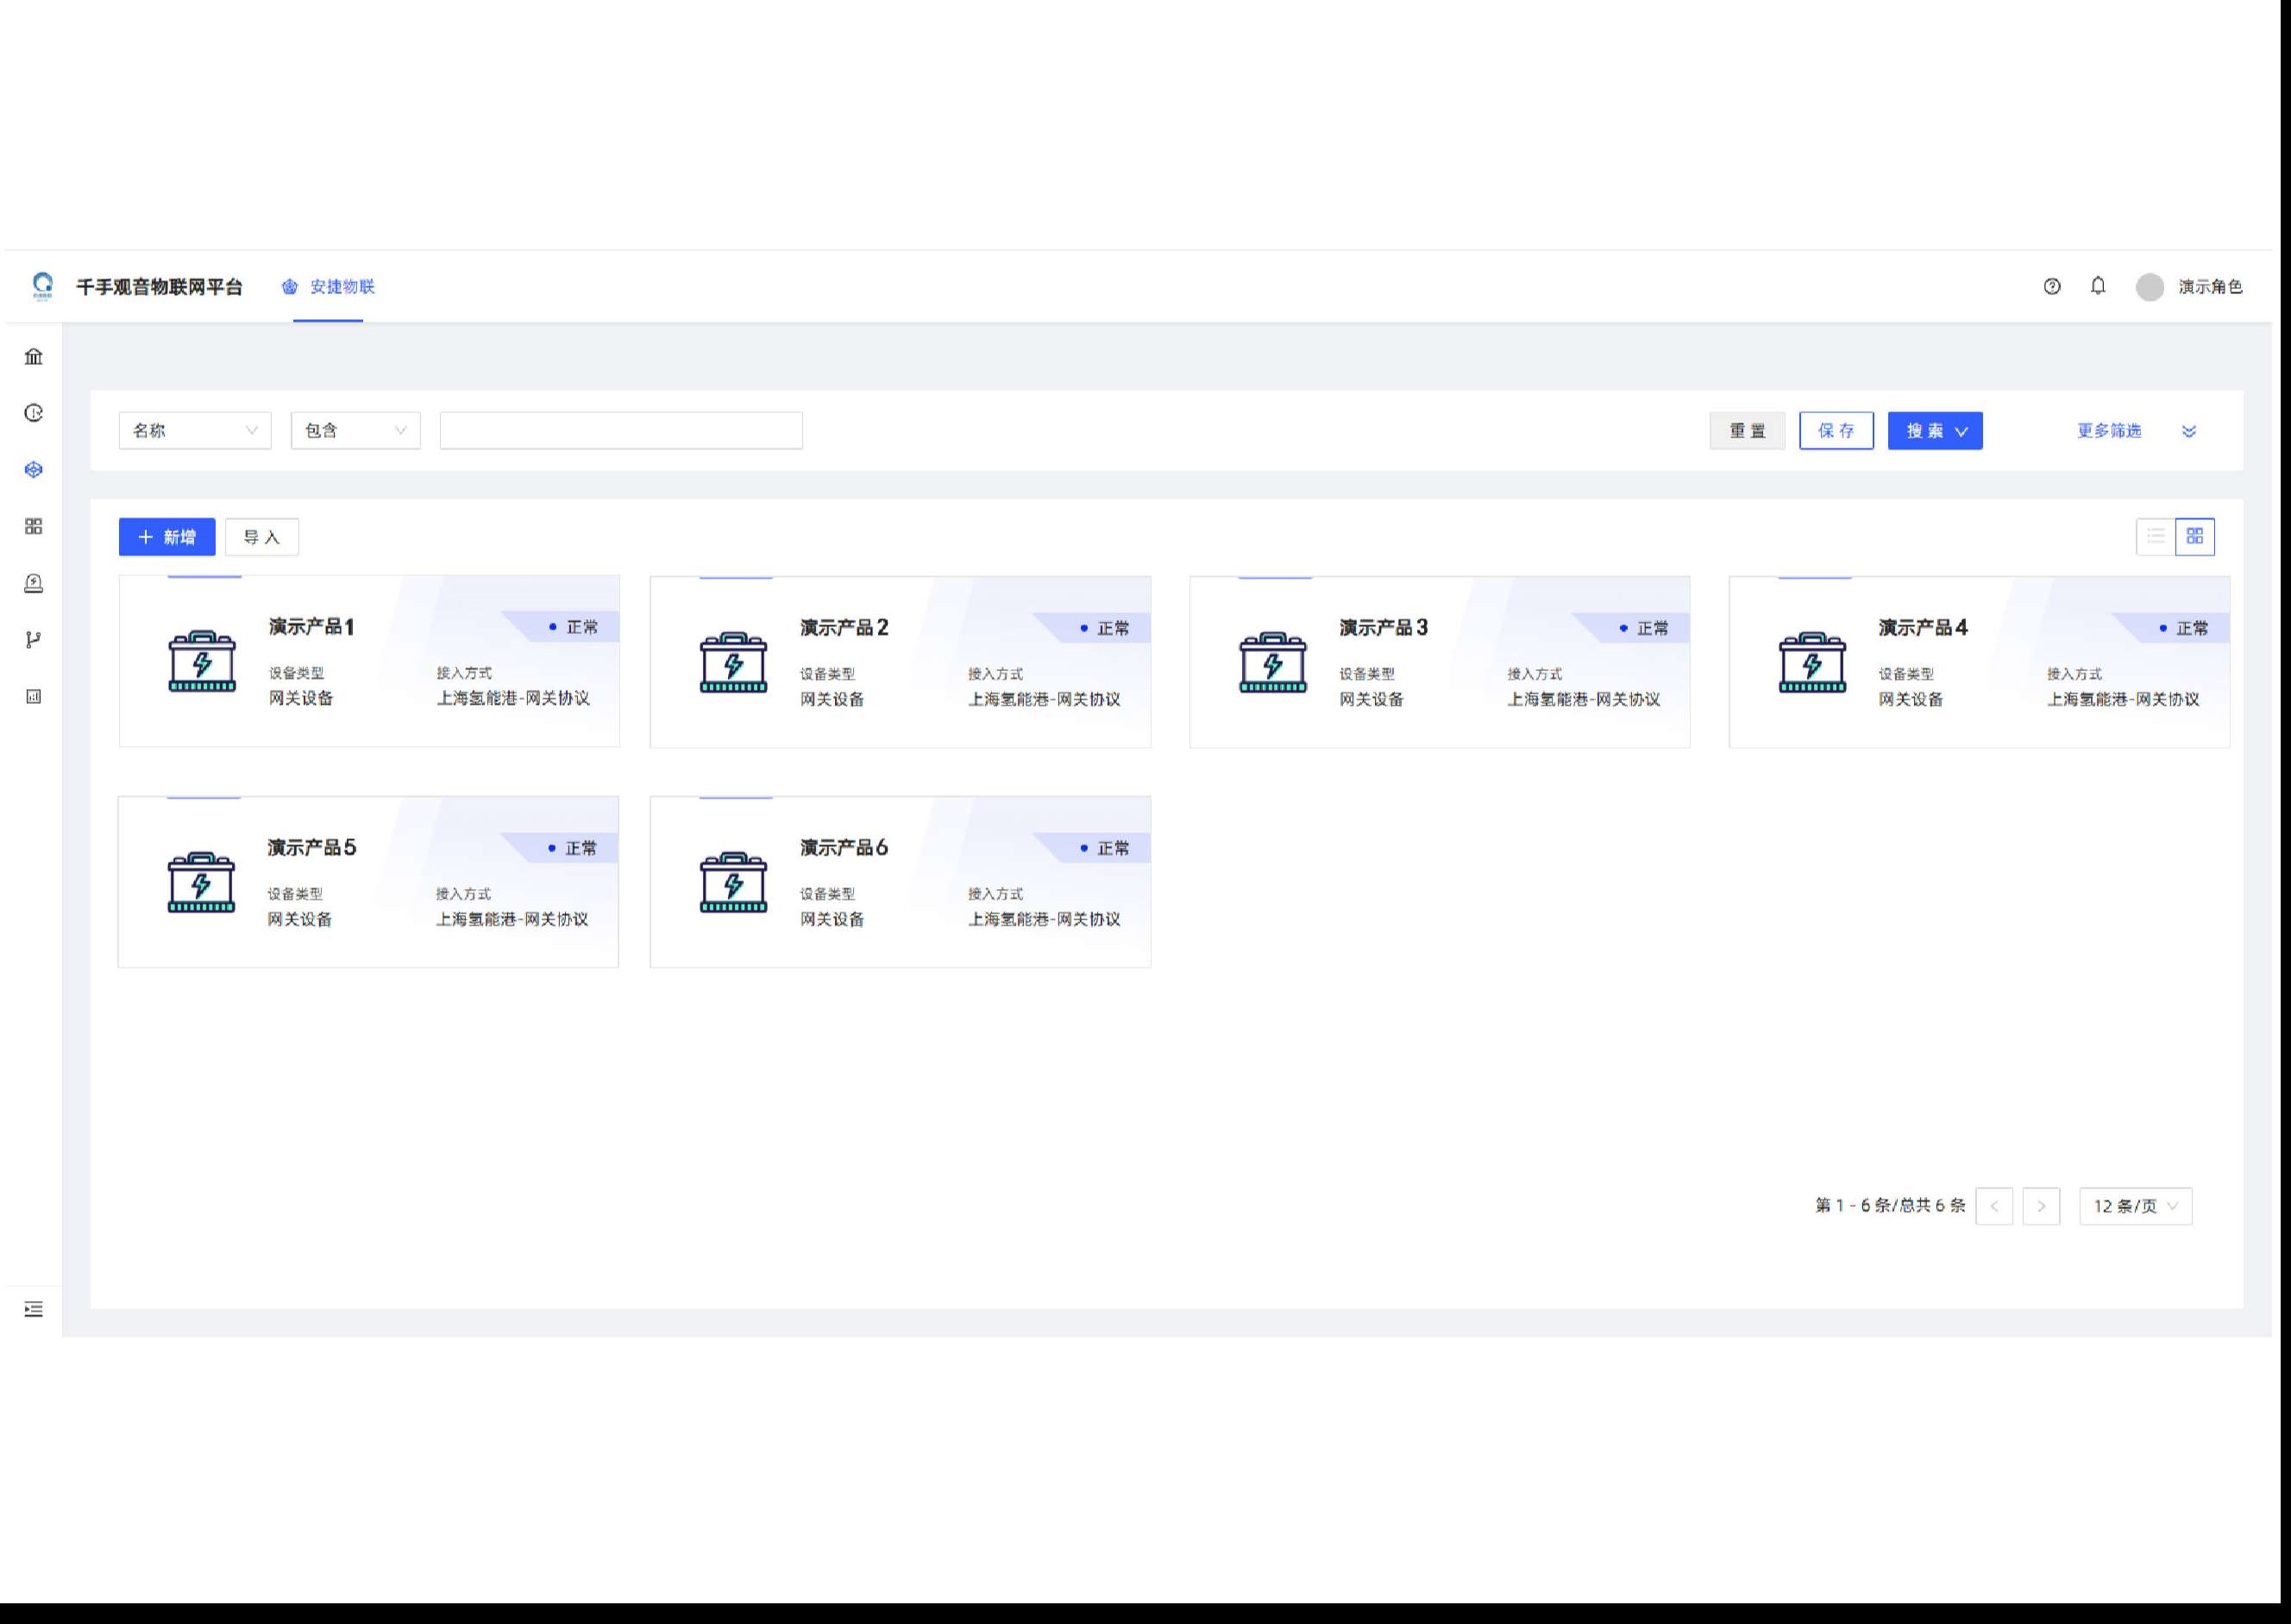This screenshot has width=2291, height=1624.
Task: Open the dashboard gauge icon in sidebar
Action: pyautogui.click(x=33, y=413)
